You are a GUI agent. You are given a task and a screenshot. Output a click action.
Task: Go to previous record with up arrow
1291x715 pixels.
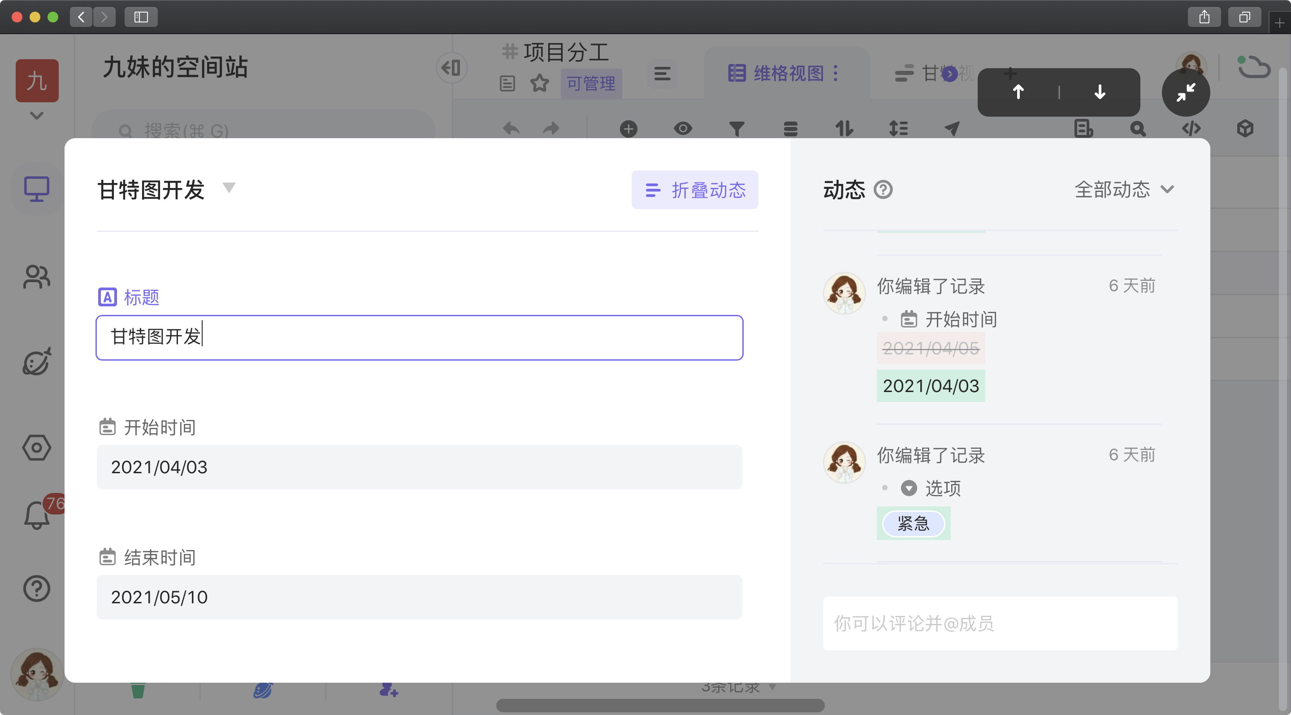1018,92
